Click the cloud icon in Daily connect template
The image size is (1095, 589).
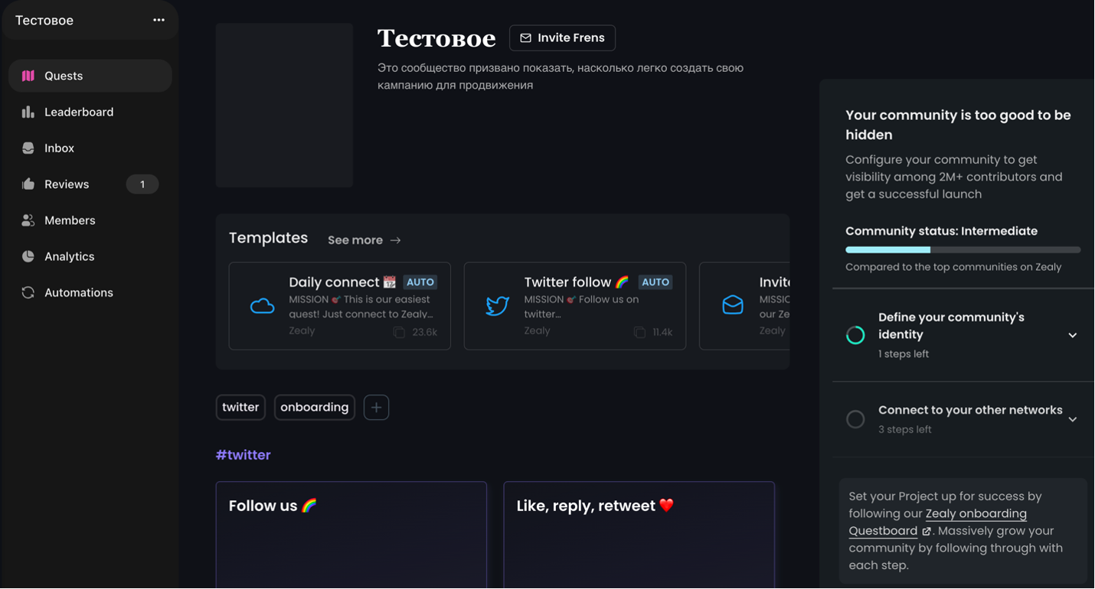(263, 306)
